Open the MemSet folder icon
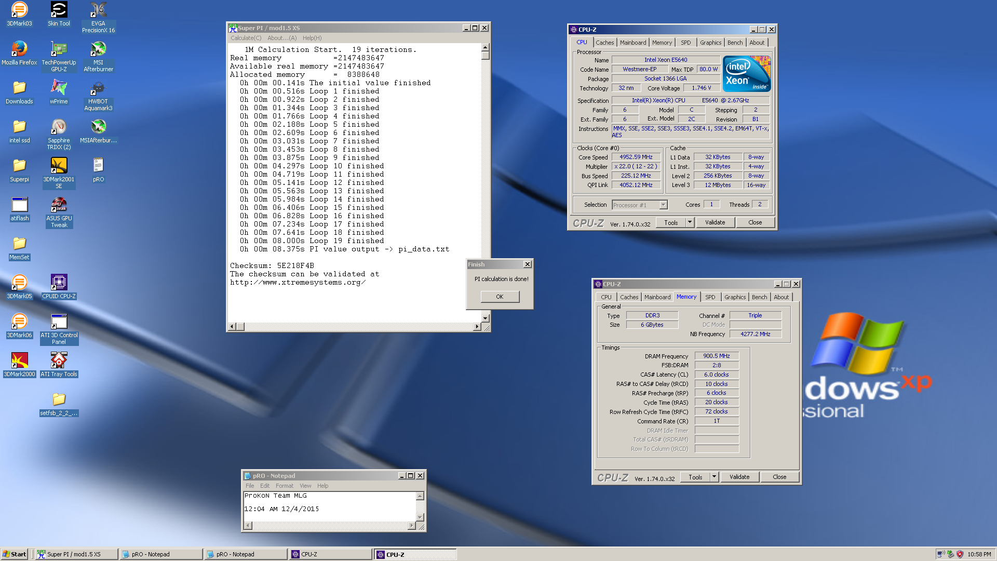The height and width of the screenshot is (561, 997). click(x=19, y=248)
